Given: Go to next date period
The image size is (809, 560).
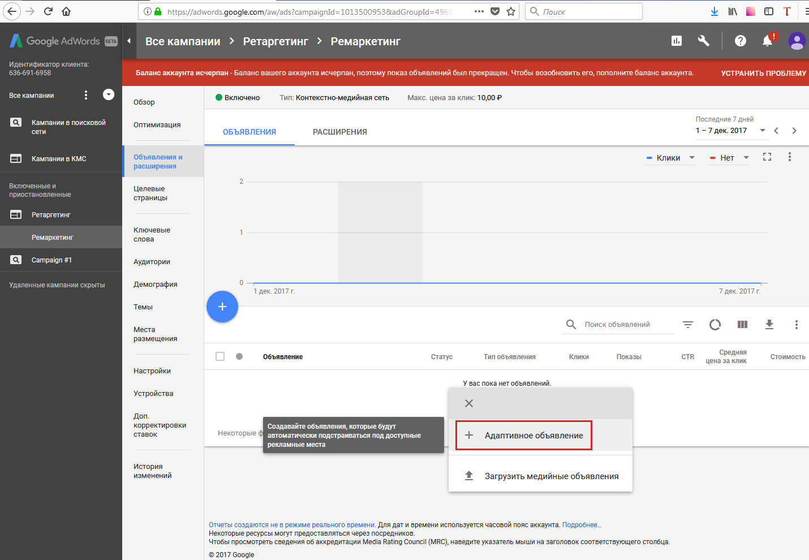Looking at the screenshot, I should 794,131.
